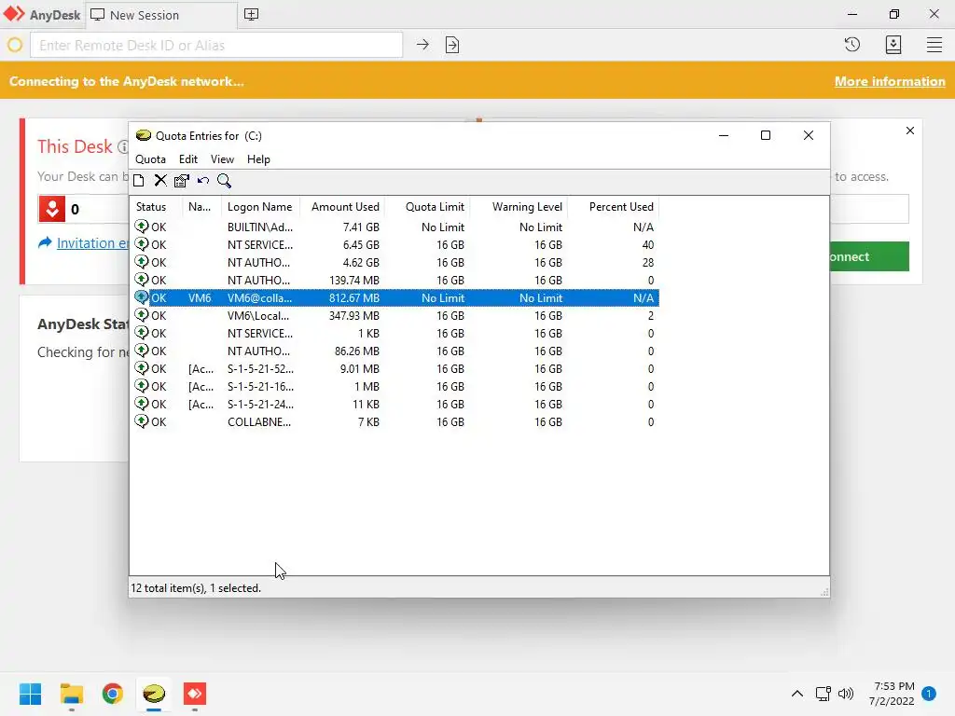
Task: Select the S-1-5-21-52... entry
Action: pos(394,368)
